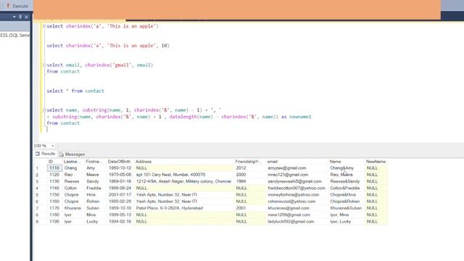Select the ladyluck892@gmail.com email cell
Viewport: 464px width, 261px height.
297,221
